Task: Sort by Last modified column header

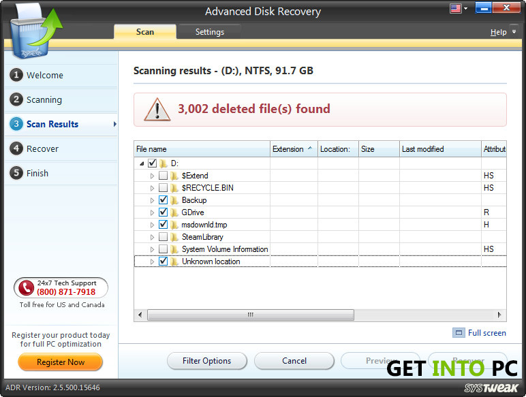Action: 440,149
